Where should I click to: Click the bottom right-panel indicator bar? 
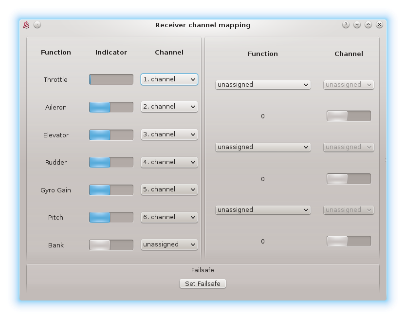click(349, 241)
